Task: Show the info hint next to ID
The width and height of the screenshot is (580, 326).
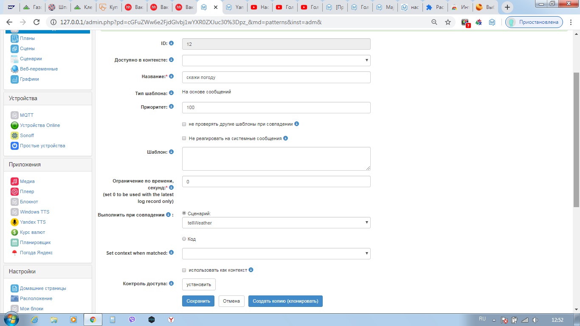Action: pos(172,43)
